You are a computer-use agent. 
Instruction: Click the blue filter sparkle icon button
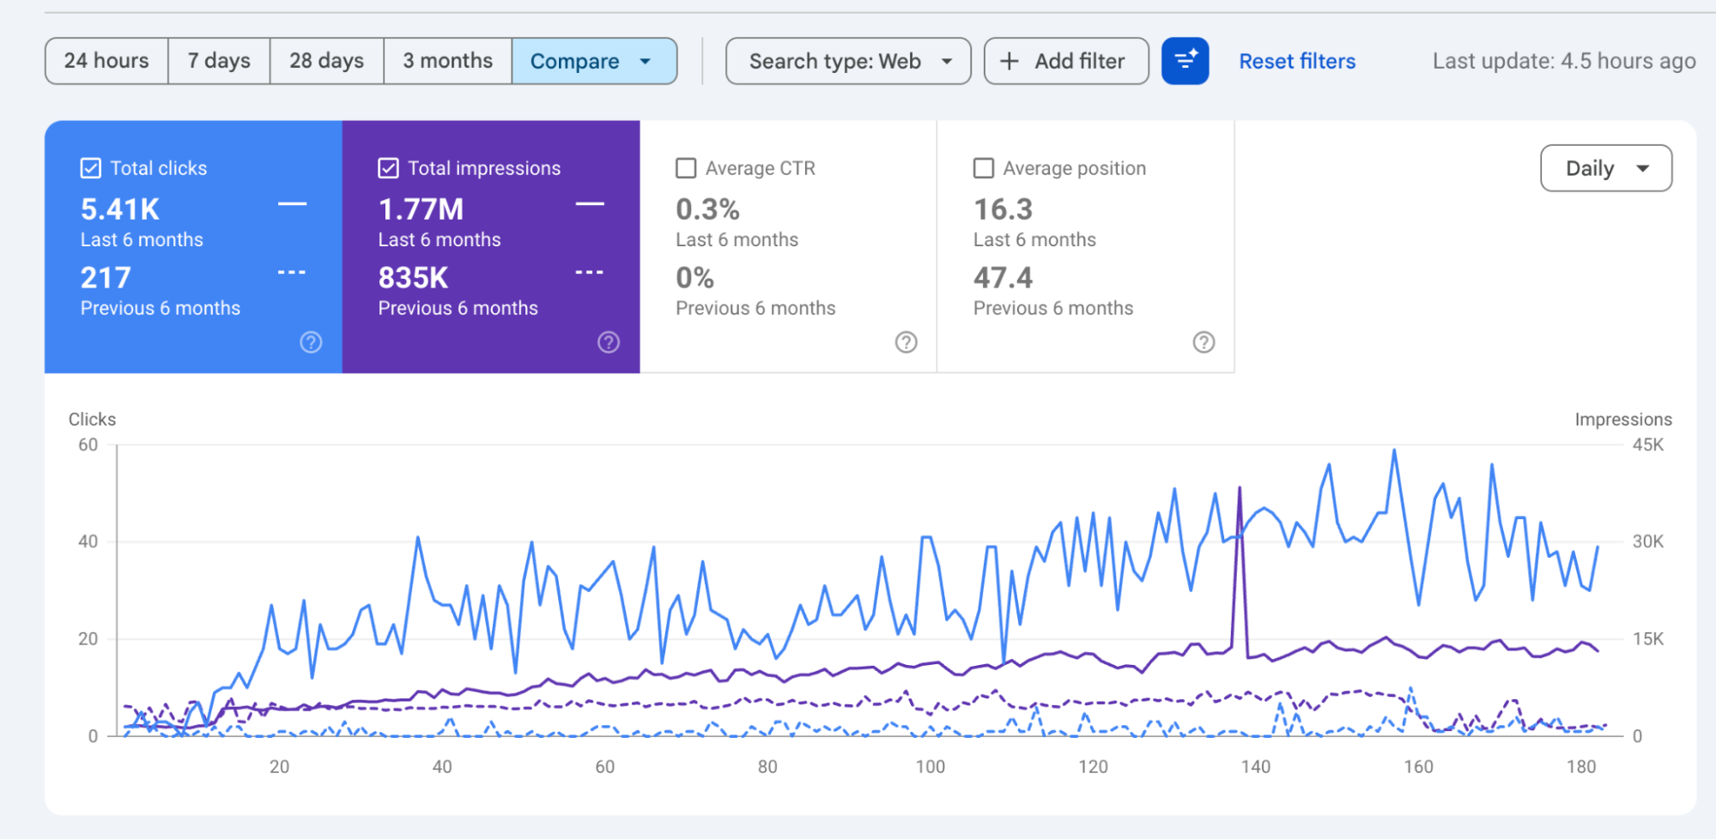(x=1185, y=61)
